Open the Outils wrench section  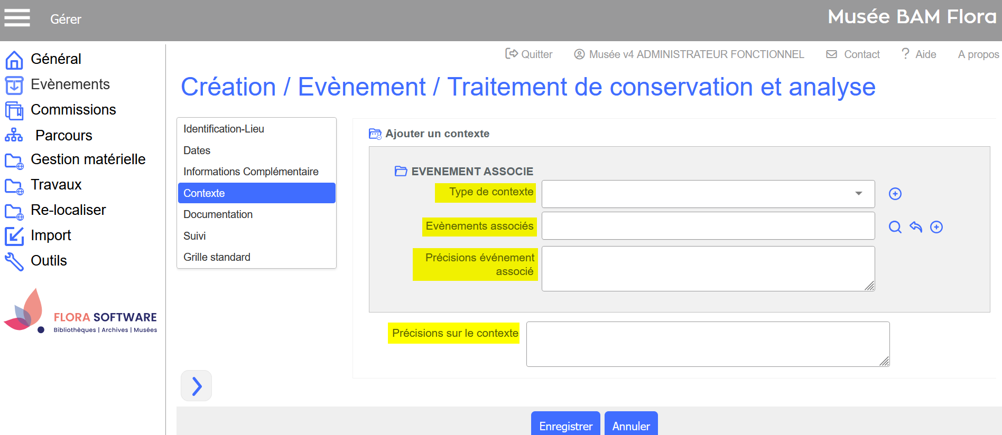click(x=49, y=261)
